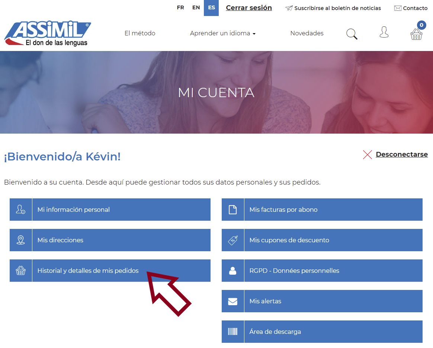
Task: Open the El método menu item
Action: click(140, 33)
